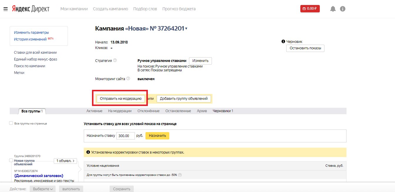Click the Назначить ставку input field

pos(125,136)
